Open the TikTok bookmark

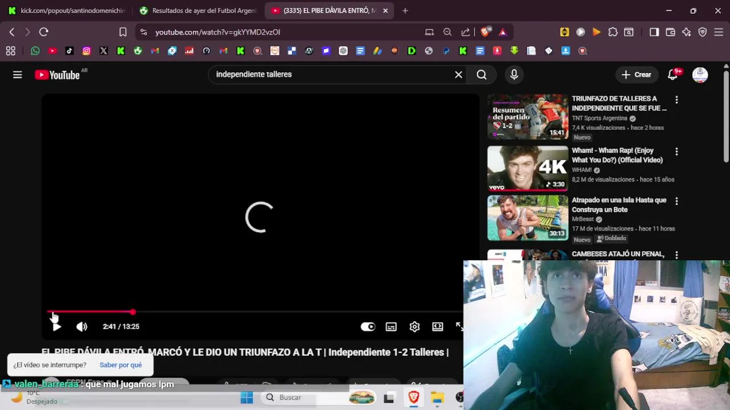(x=70, y=51)
